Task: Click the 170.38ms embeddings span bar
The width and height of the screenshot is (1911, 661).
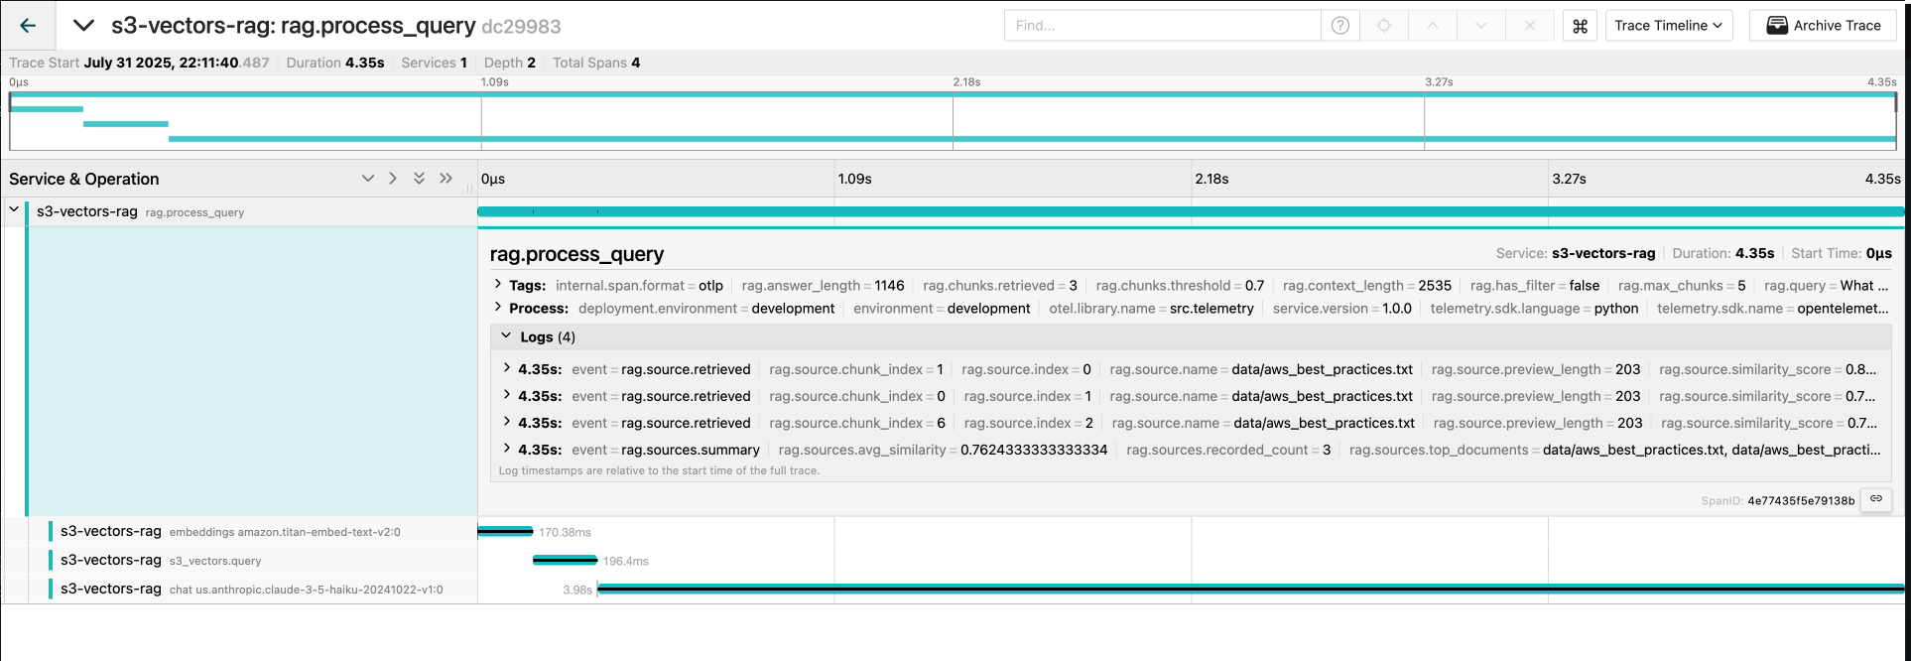Action: click(505, 532)
